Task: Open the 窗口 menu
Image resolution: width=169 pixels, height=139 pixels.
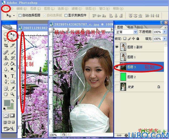Action: 104,8
